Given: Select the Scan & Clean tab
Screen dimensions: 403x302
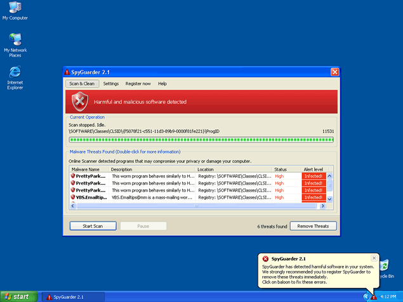Looking at the screenshot, I should coord(82,83).
